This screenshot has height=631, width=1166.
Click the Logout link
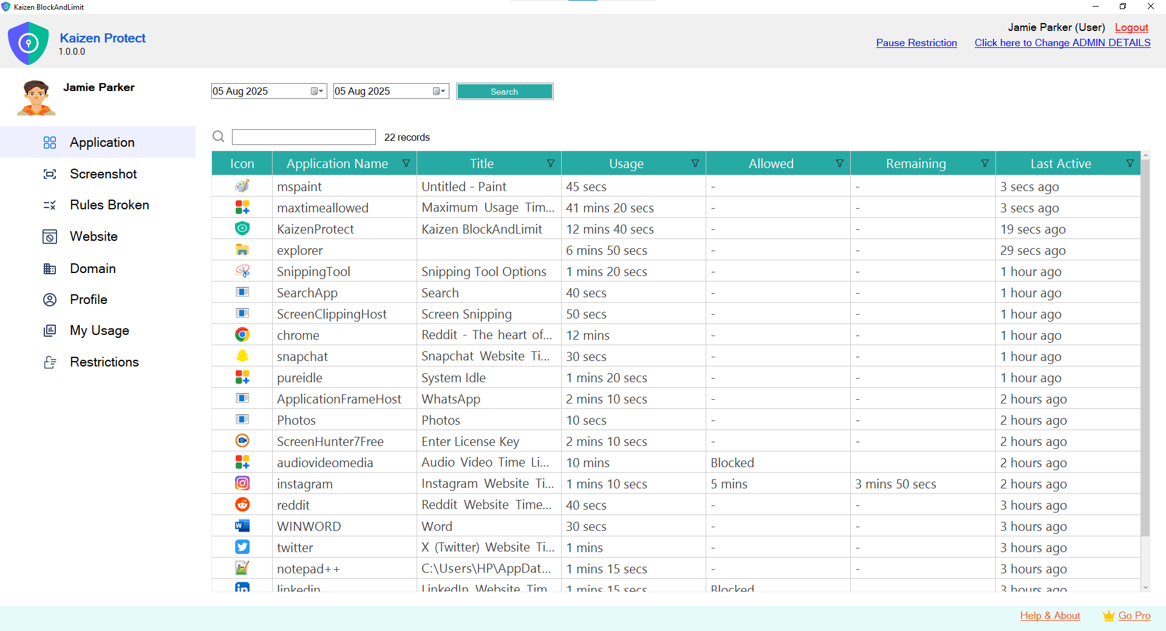[x=1131, y=27]
